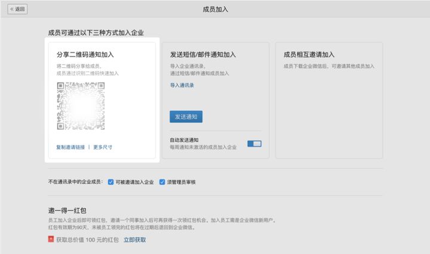The height and width of the screenshot is (254, 430).
Task: Click the 获取总价值 100 元的红包 text
Action: click(87, 240)
